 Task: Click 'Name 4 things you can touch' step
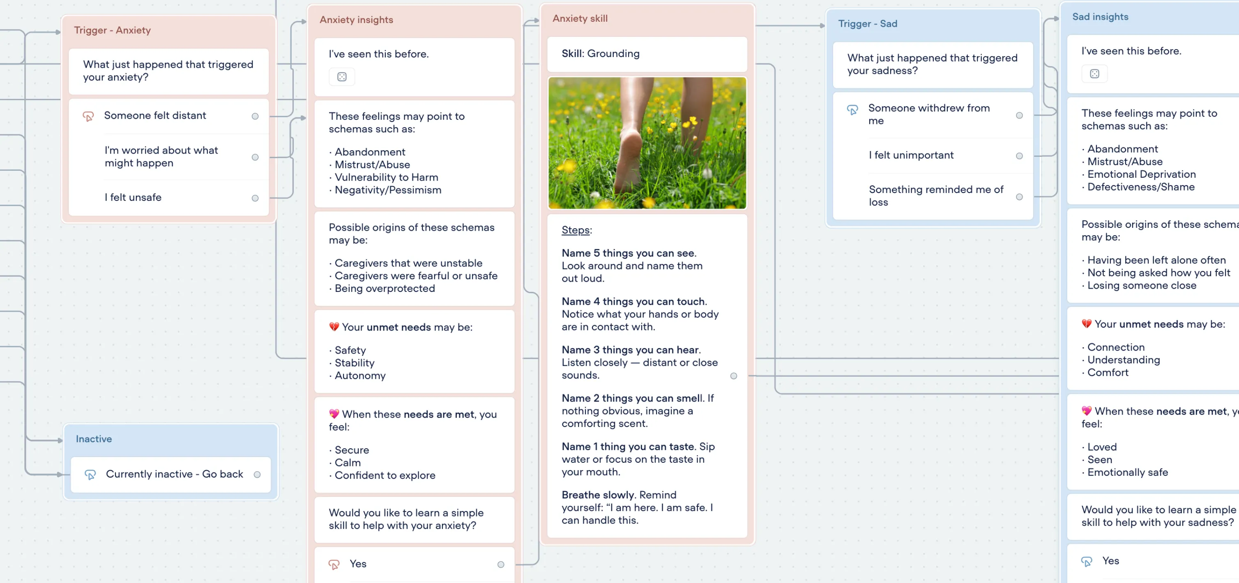pyautogui.click(x=640, y=314)
